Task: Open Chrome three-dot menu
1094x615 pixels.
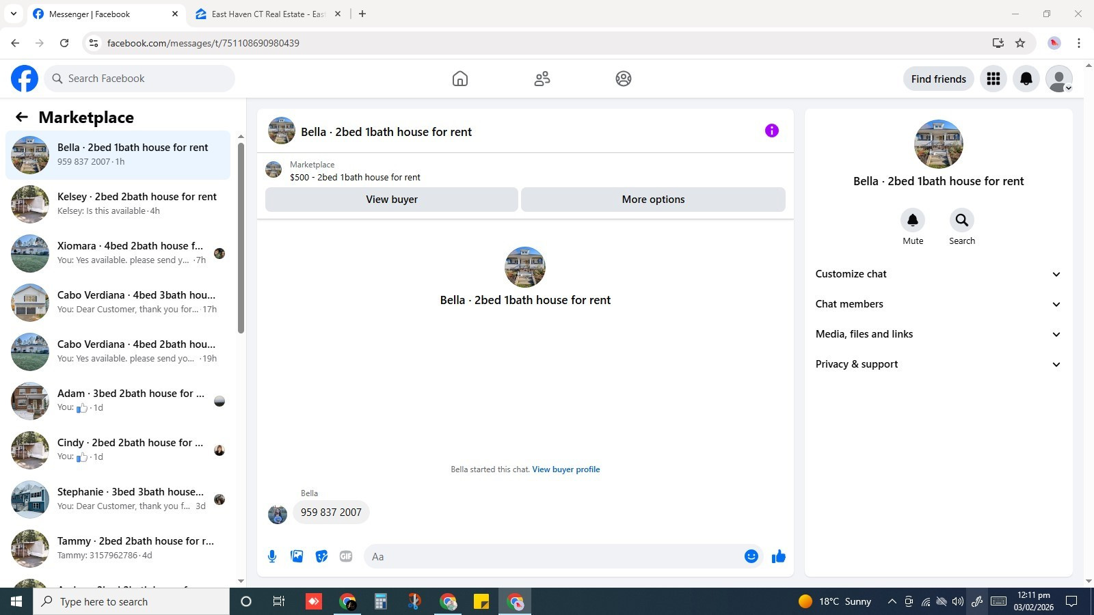Action: tap(1079, 43)
